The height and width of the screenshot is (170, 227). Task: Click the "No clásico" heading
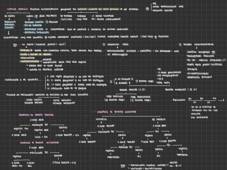[x=9, y=16]
